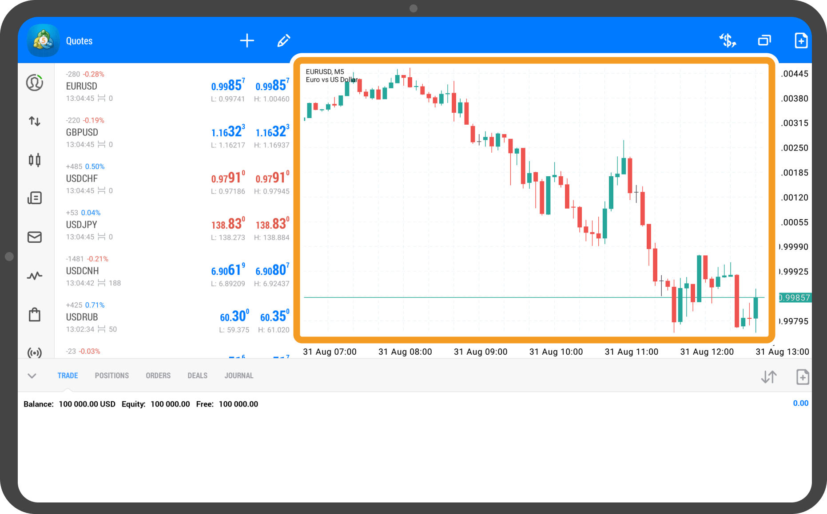
Task: Click the new order icon in header
Action: point(801,41)
